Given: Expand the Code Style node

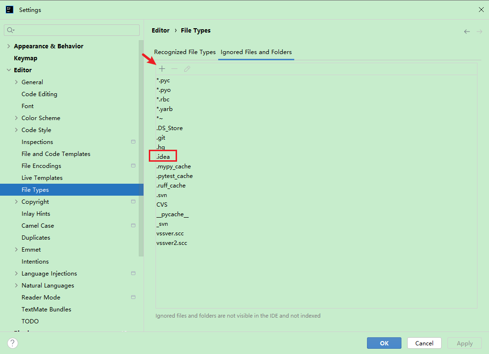Looking at the screenshot, I should [x=16, y=130].
